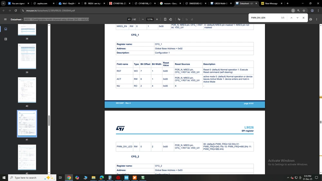Open the IDE app on the taskbar

[126, 177]
